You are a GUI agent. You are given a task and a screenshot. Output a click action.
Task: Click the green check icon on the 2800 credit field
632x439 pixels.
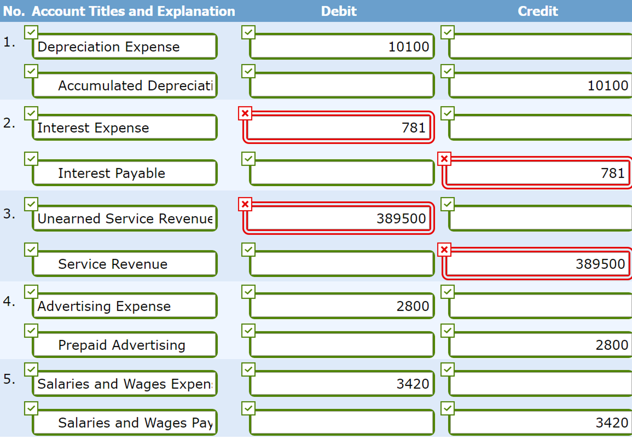[448, 331]
